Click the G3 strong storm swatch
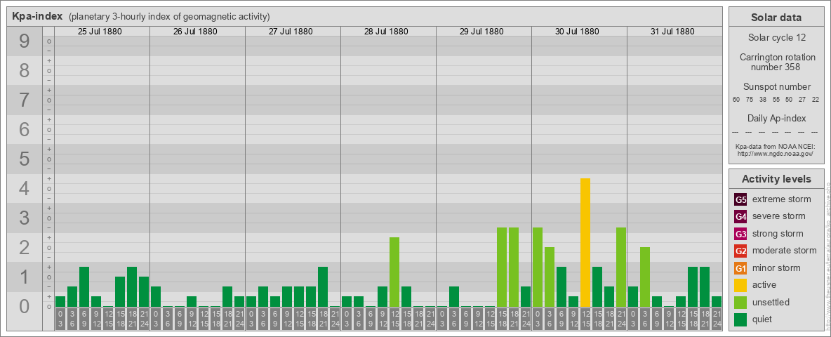This screenshot has height=337, width=831. click(x=741, y=234)
